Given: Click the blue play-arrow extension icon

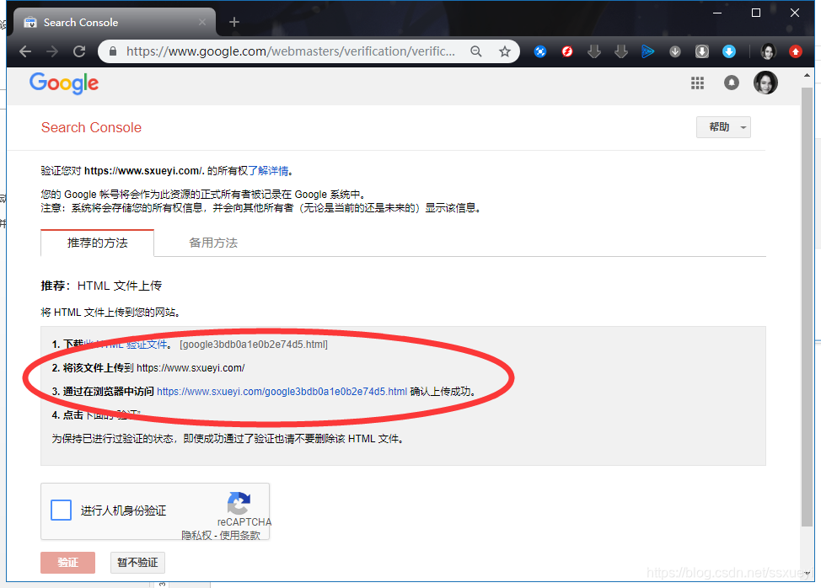Looking at the screenshot, I should point(647,51).
